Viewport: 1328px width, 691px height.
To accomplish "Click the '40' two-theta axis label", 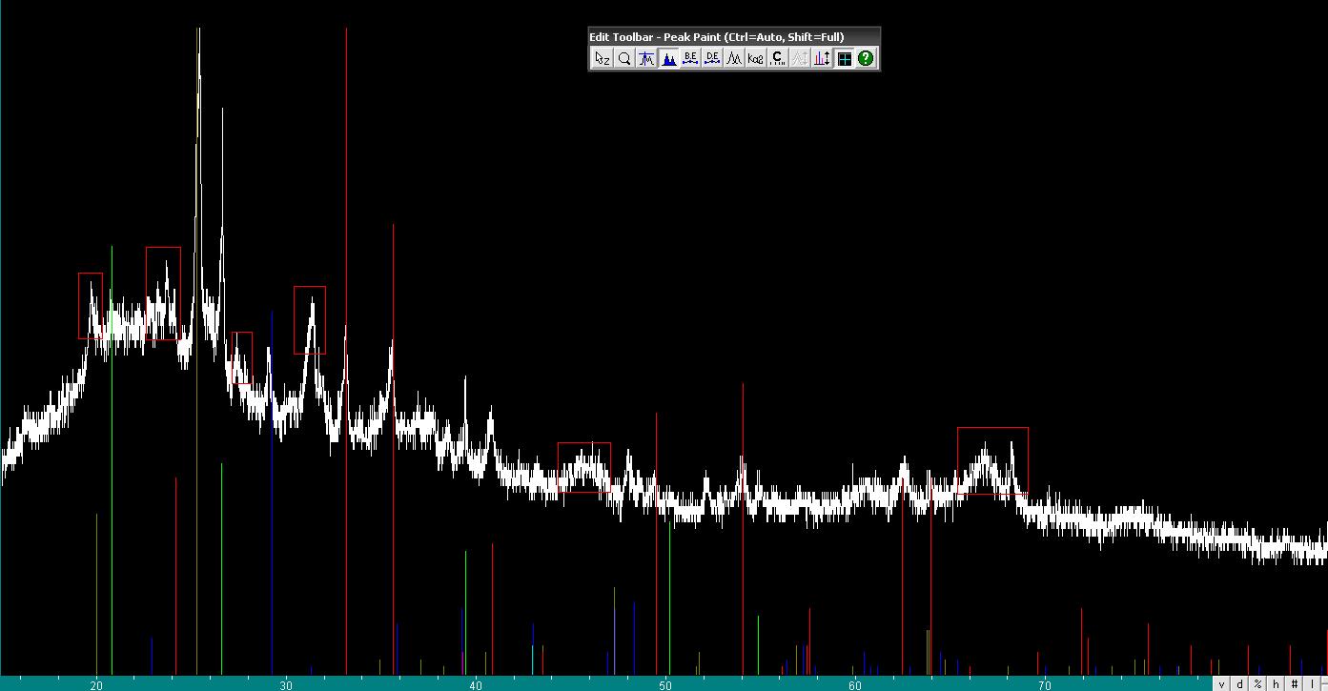I will click(x=476, y=684).
